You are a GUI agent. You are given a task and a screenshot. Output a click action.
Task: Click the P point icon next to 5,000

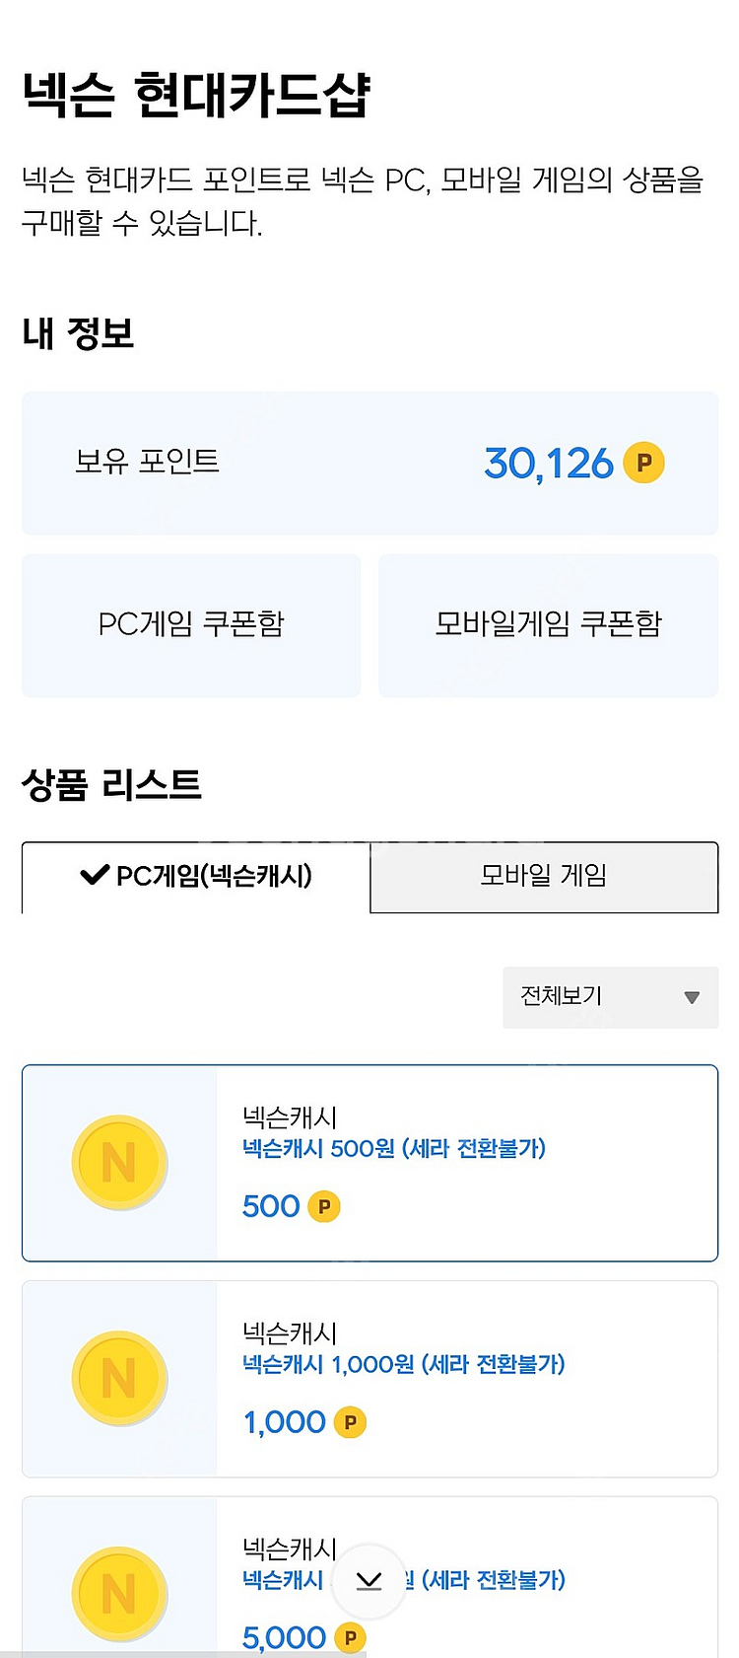[x=350, y=1637]
